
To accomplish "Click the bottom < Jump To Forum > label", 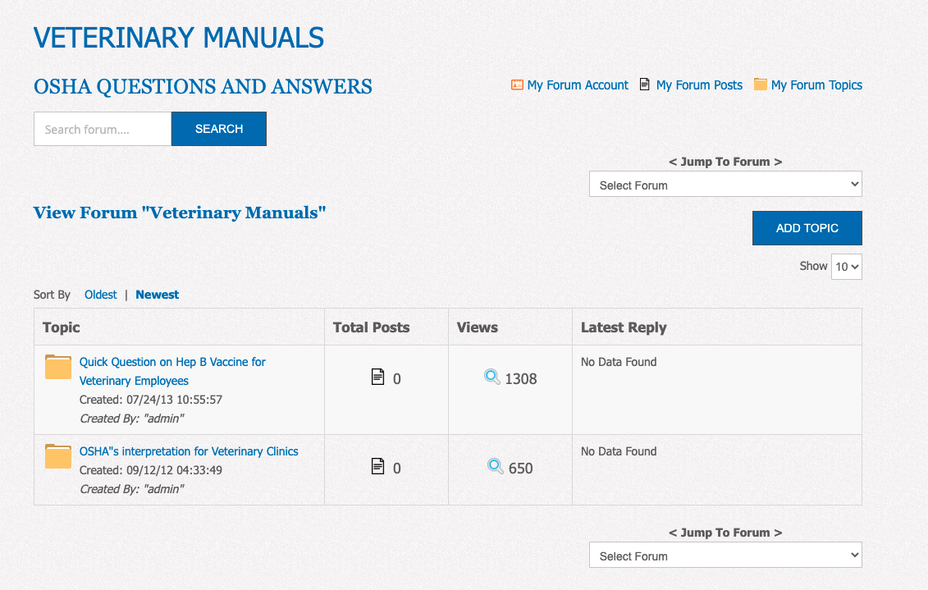I will click(x=725, y=533).
